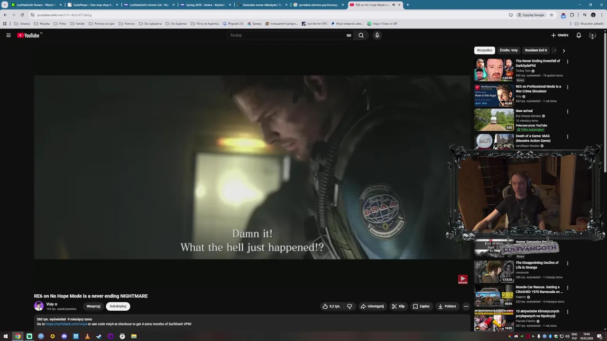Save the video with Zapisz
607x341 pixels.
click(421, 306)
